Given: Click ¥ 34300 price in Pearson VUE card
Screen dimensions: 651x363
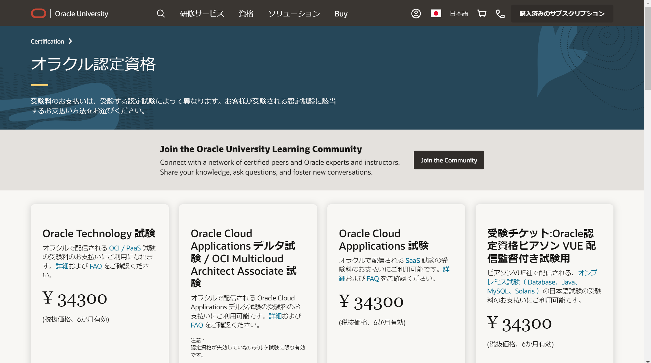Looking at the screenshot, I should (x=520, y=324).
